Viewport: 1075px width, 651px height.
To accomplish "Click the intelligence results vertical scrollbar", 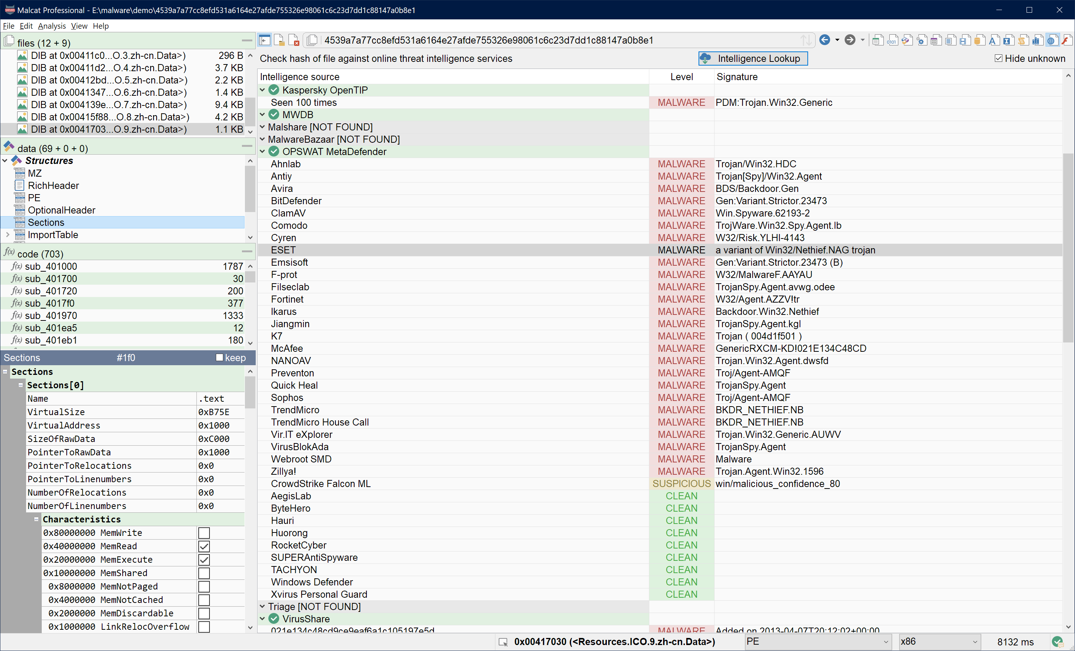I will pos(1068,249).
